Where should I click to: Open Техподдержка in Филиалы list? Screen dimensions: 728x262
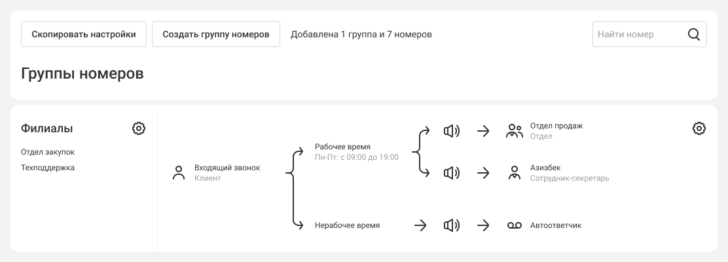pos(48,168)
